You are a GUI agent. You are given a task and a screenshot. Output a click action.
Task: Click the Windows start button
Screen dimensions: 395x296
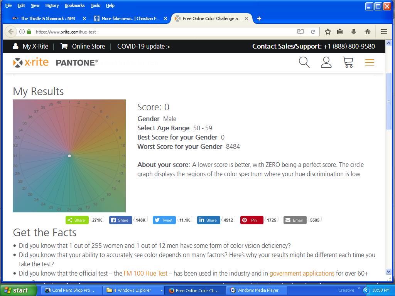(x=16, y=290)
